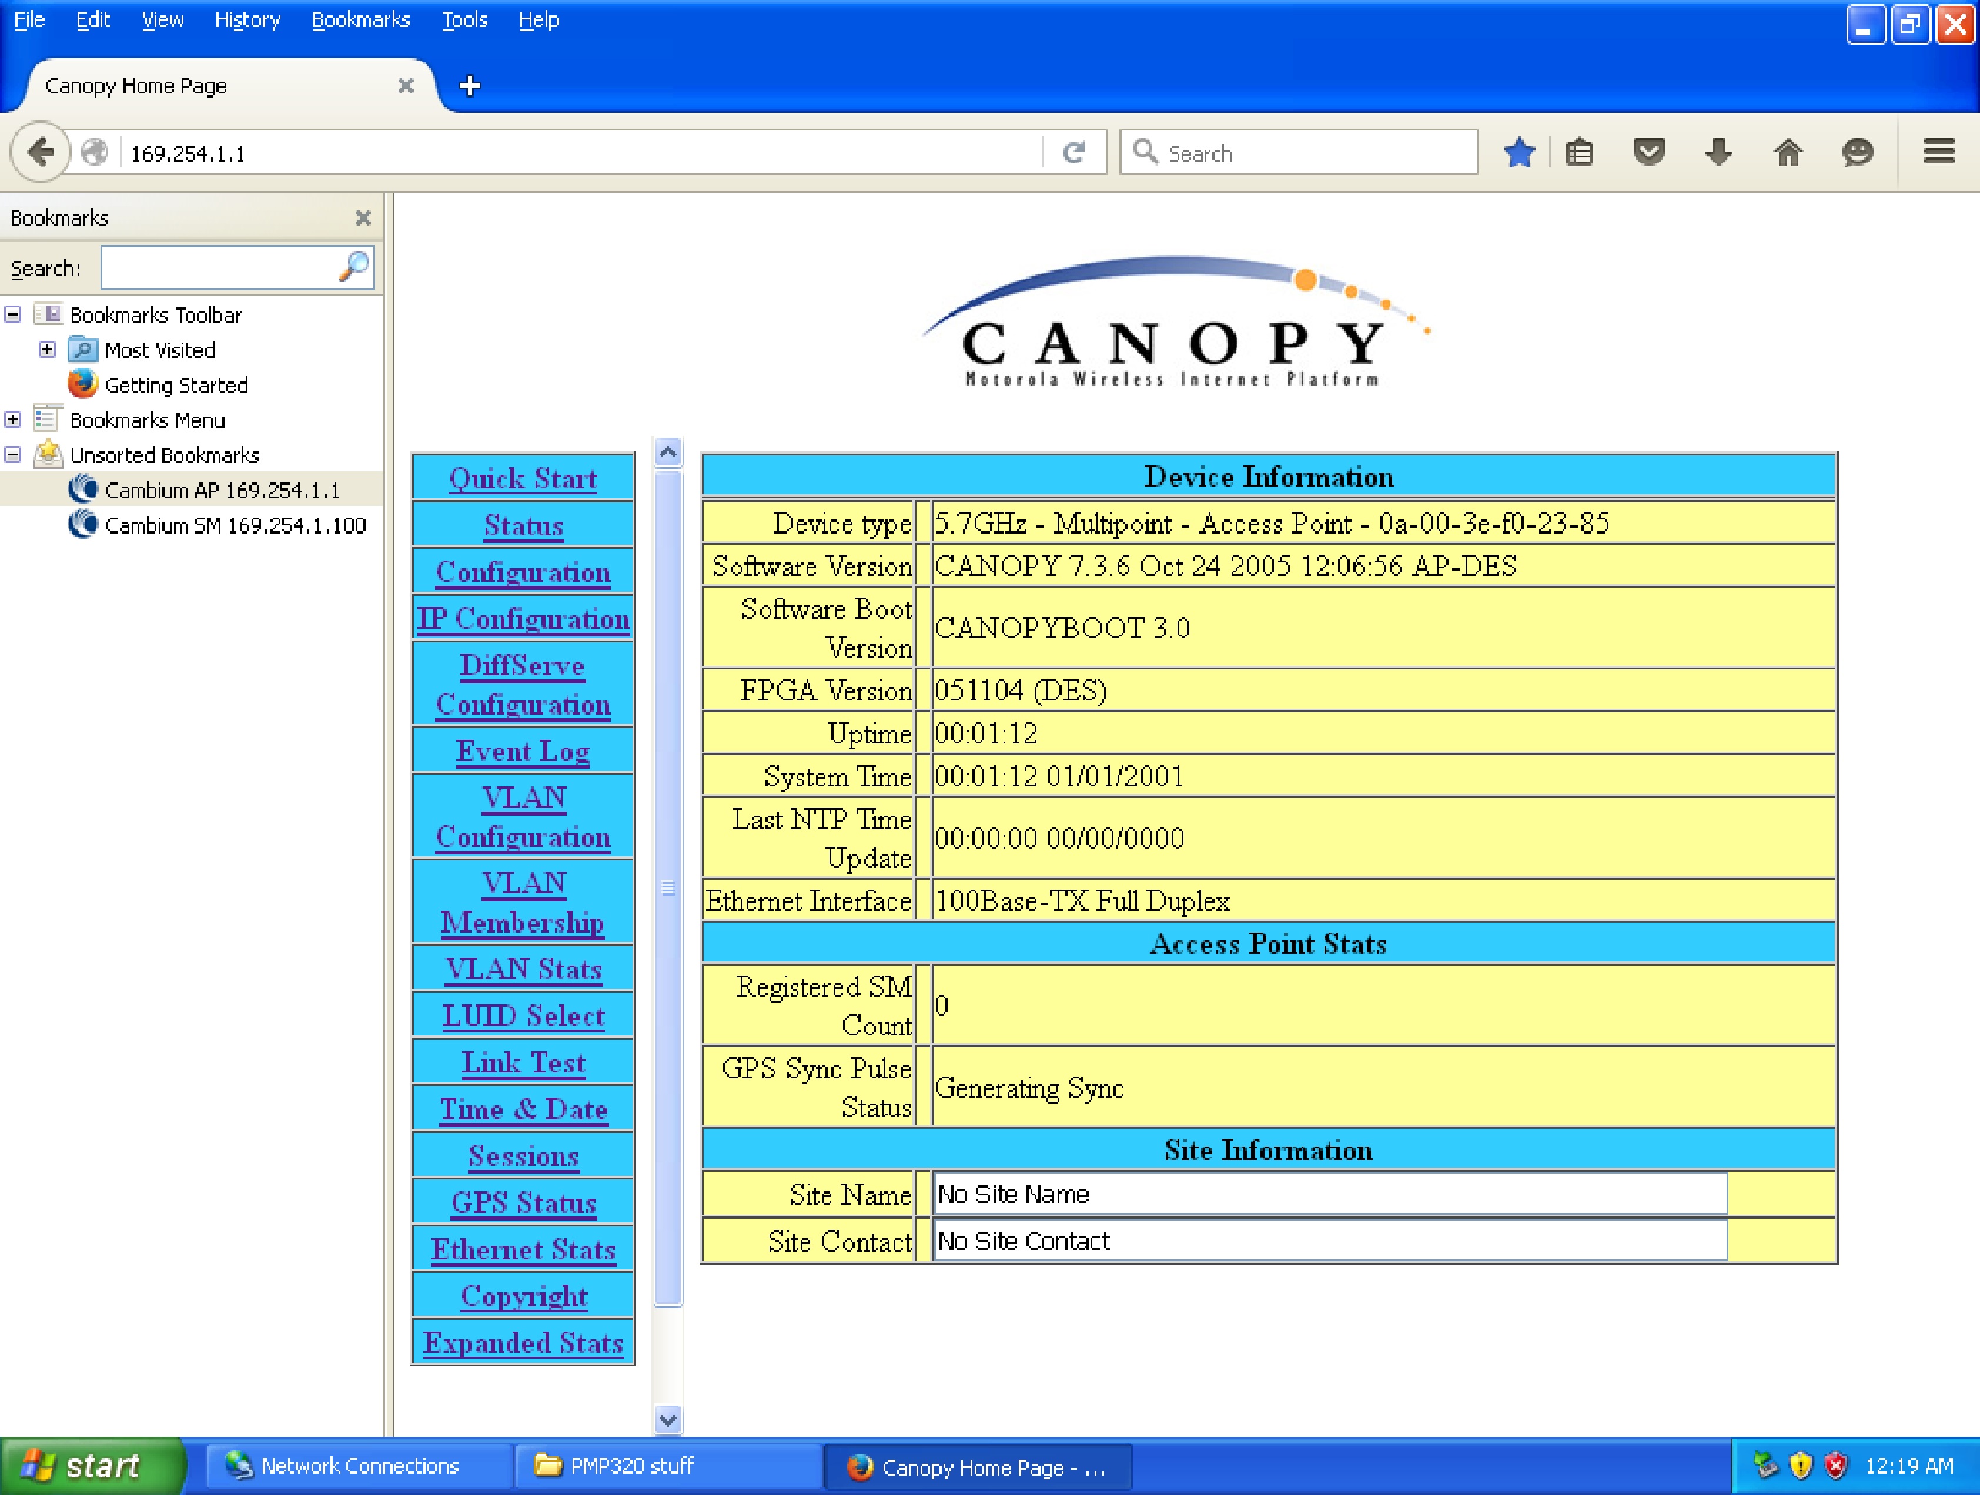Open the File menu
The image size is (1980, 1495).
coord(29,19)
